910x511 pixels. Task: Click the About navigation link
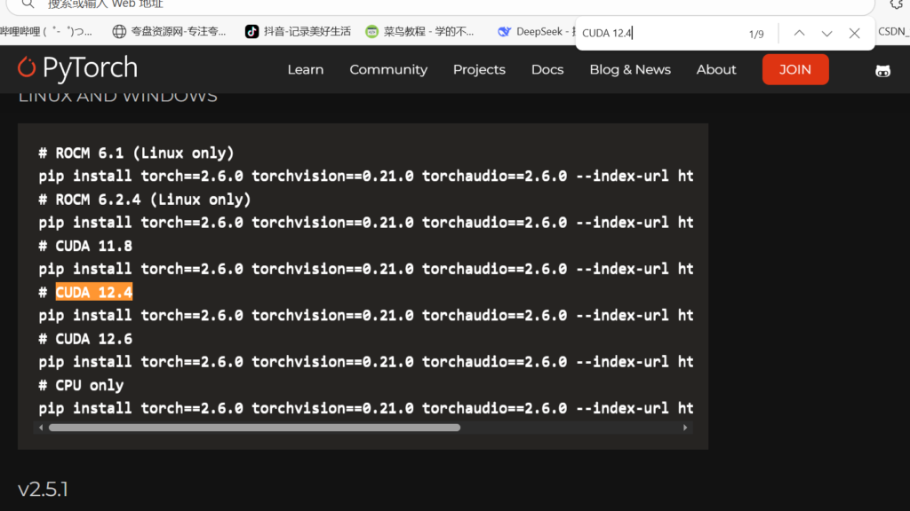coord(716,69)
